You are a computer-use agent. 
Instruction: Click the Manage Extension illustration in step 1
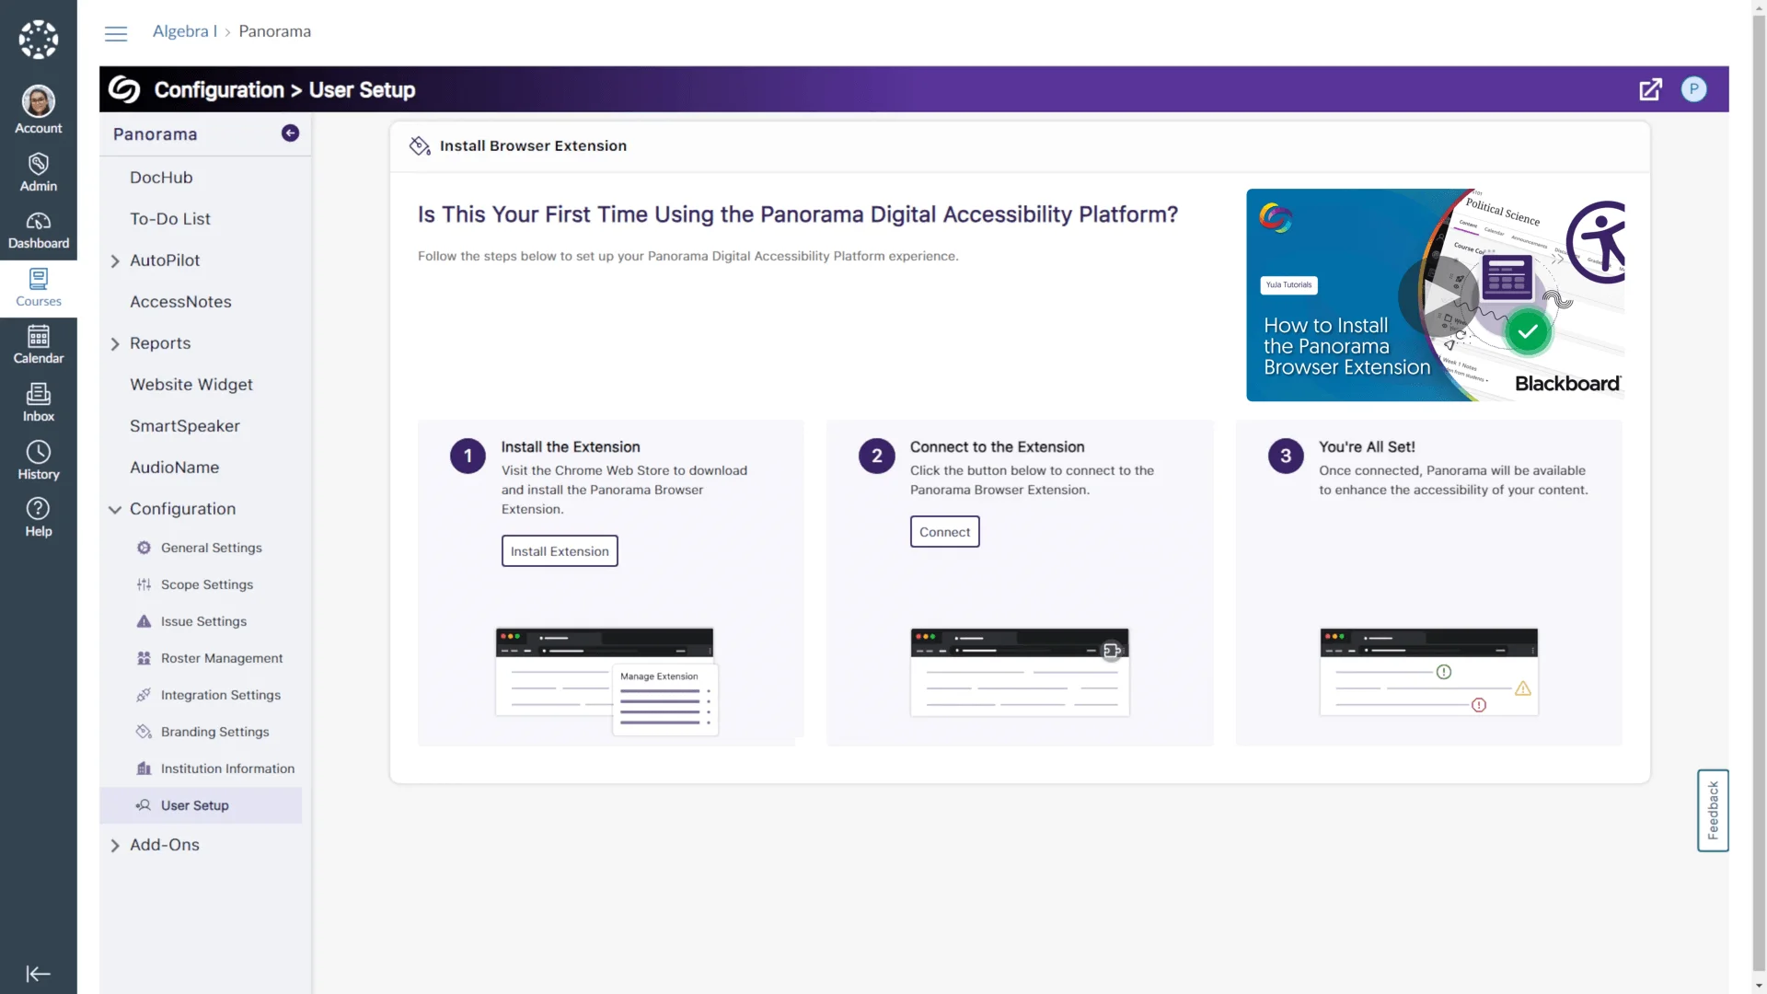(607, 681)
